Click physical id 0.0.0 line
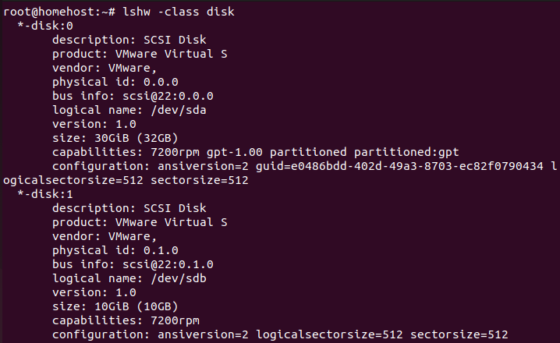Viewport: 560px width, 343px height. 115,82
